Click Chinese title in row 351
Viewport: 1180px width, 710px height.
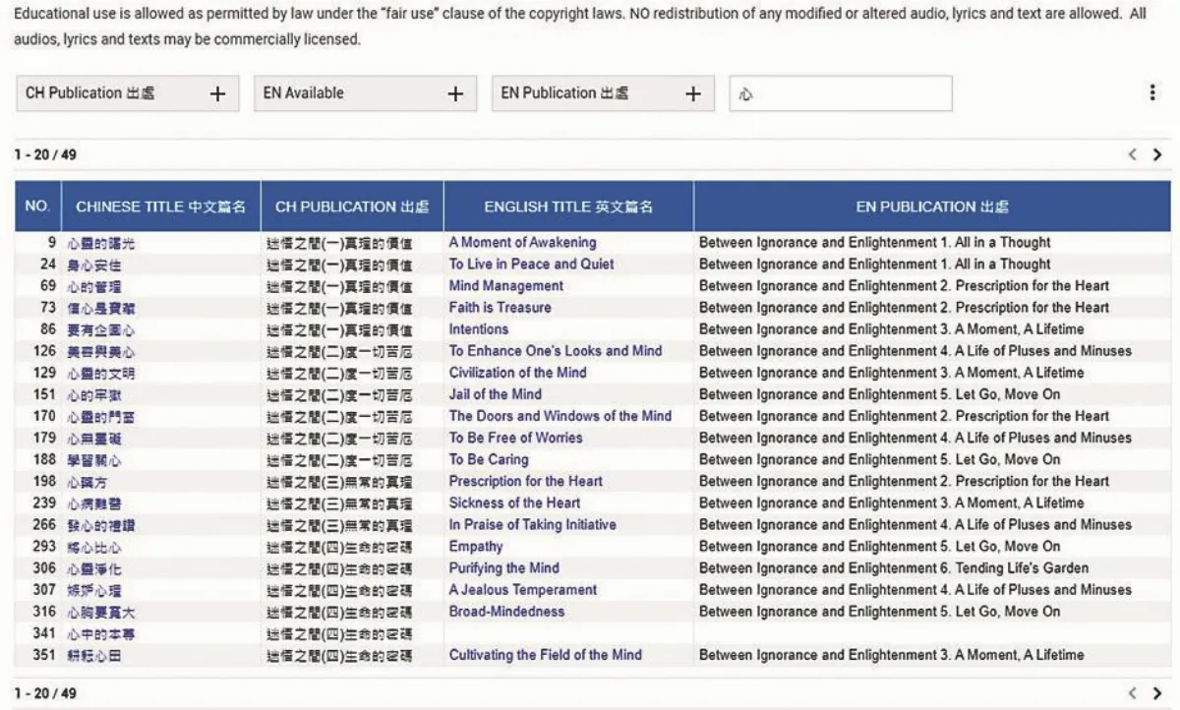click(94, 655)
